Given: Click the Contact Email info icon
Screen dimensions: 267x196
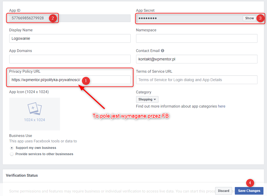Looking at the screenshot, I should 163,51.
